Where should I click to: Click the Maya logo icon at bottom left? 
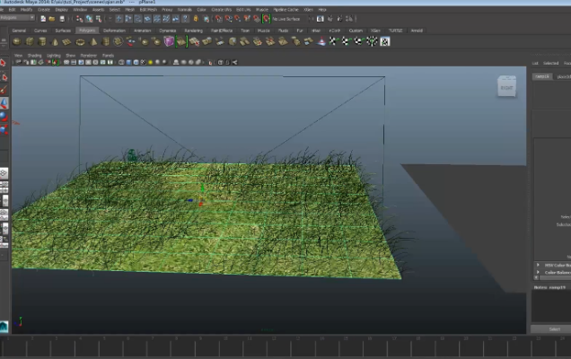(4, 325)
